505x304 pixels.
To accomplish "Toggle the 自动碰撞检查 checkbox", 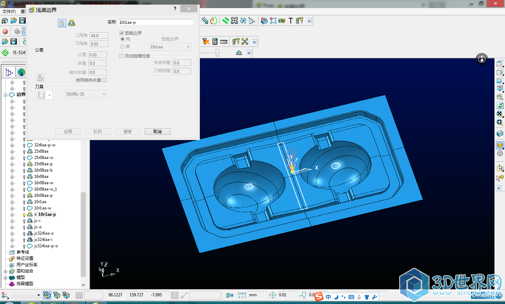I will (121, 56).
